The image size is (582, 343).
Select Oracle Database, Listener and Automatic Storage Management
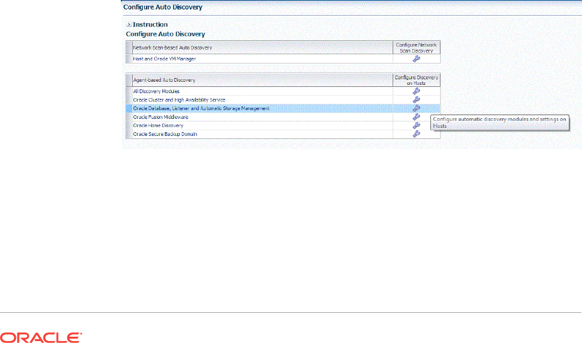coord(201,108)
